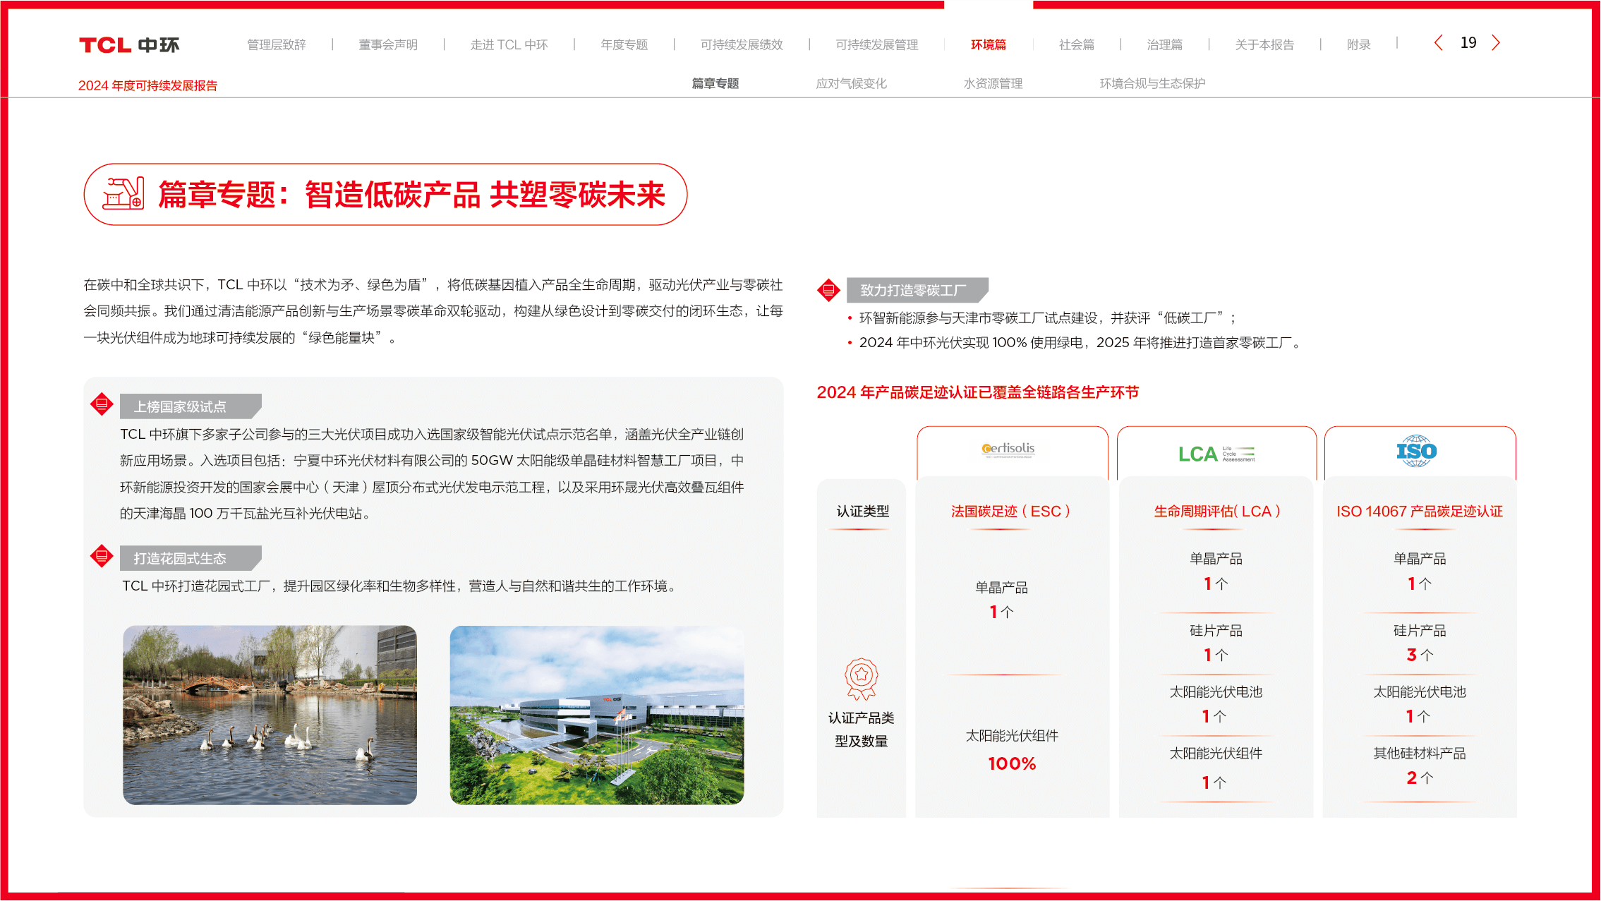Viewport: 1601px width, 901px height.
Task: Click the swans on pond photo
Action: point(270,715)
